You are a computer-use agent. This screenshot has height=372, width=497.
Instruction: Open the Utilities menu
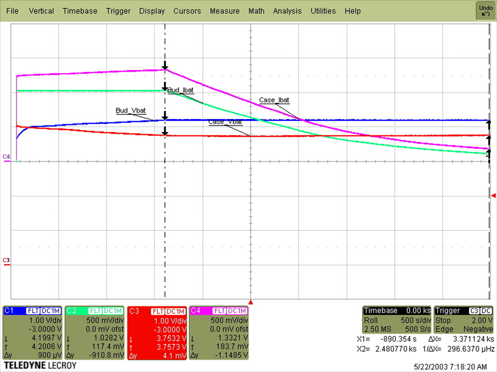coord(323,11)
